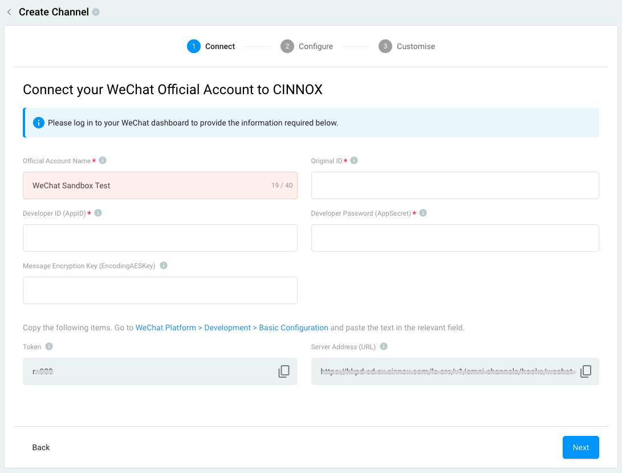Copy the Token value
Screen dimensions: 622x473
coord(284,371)
